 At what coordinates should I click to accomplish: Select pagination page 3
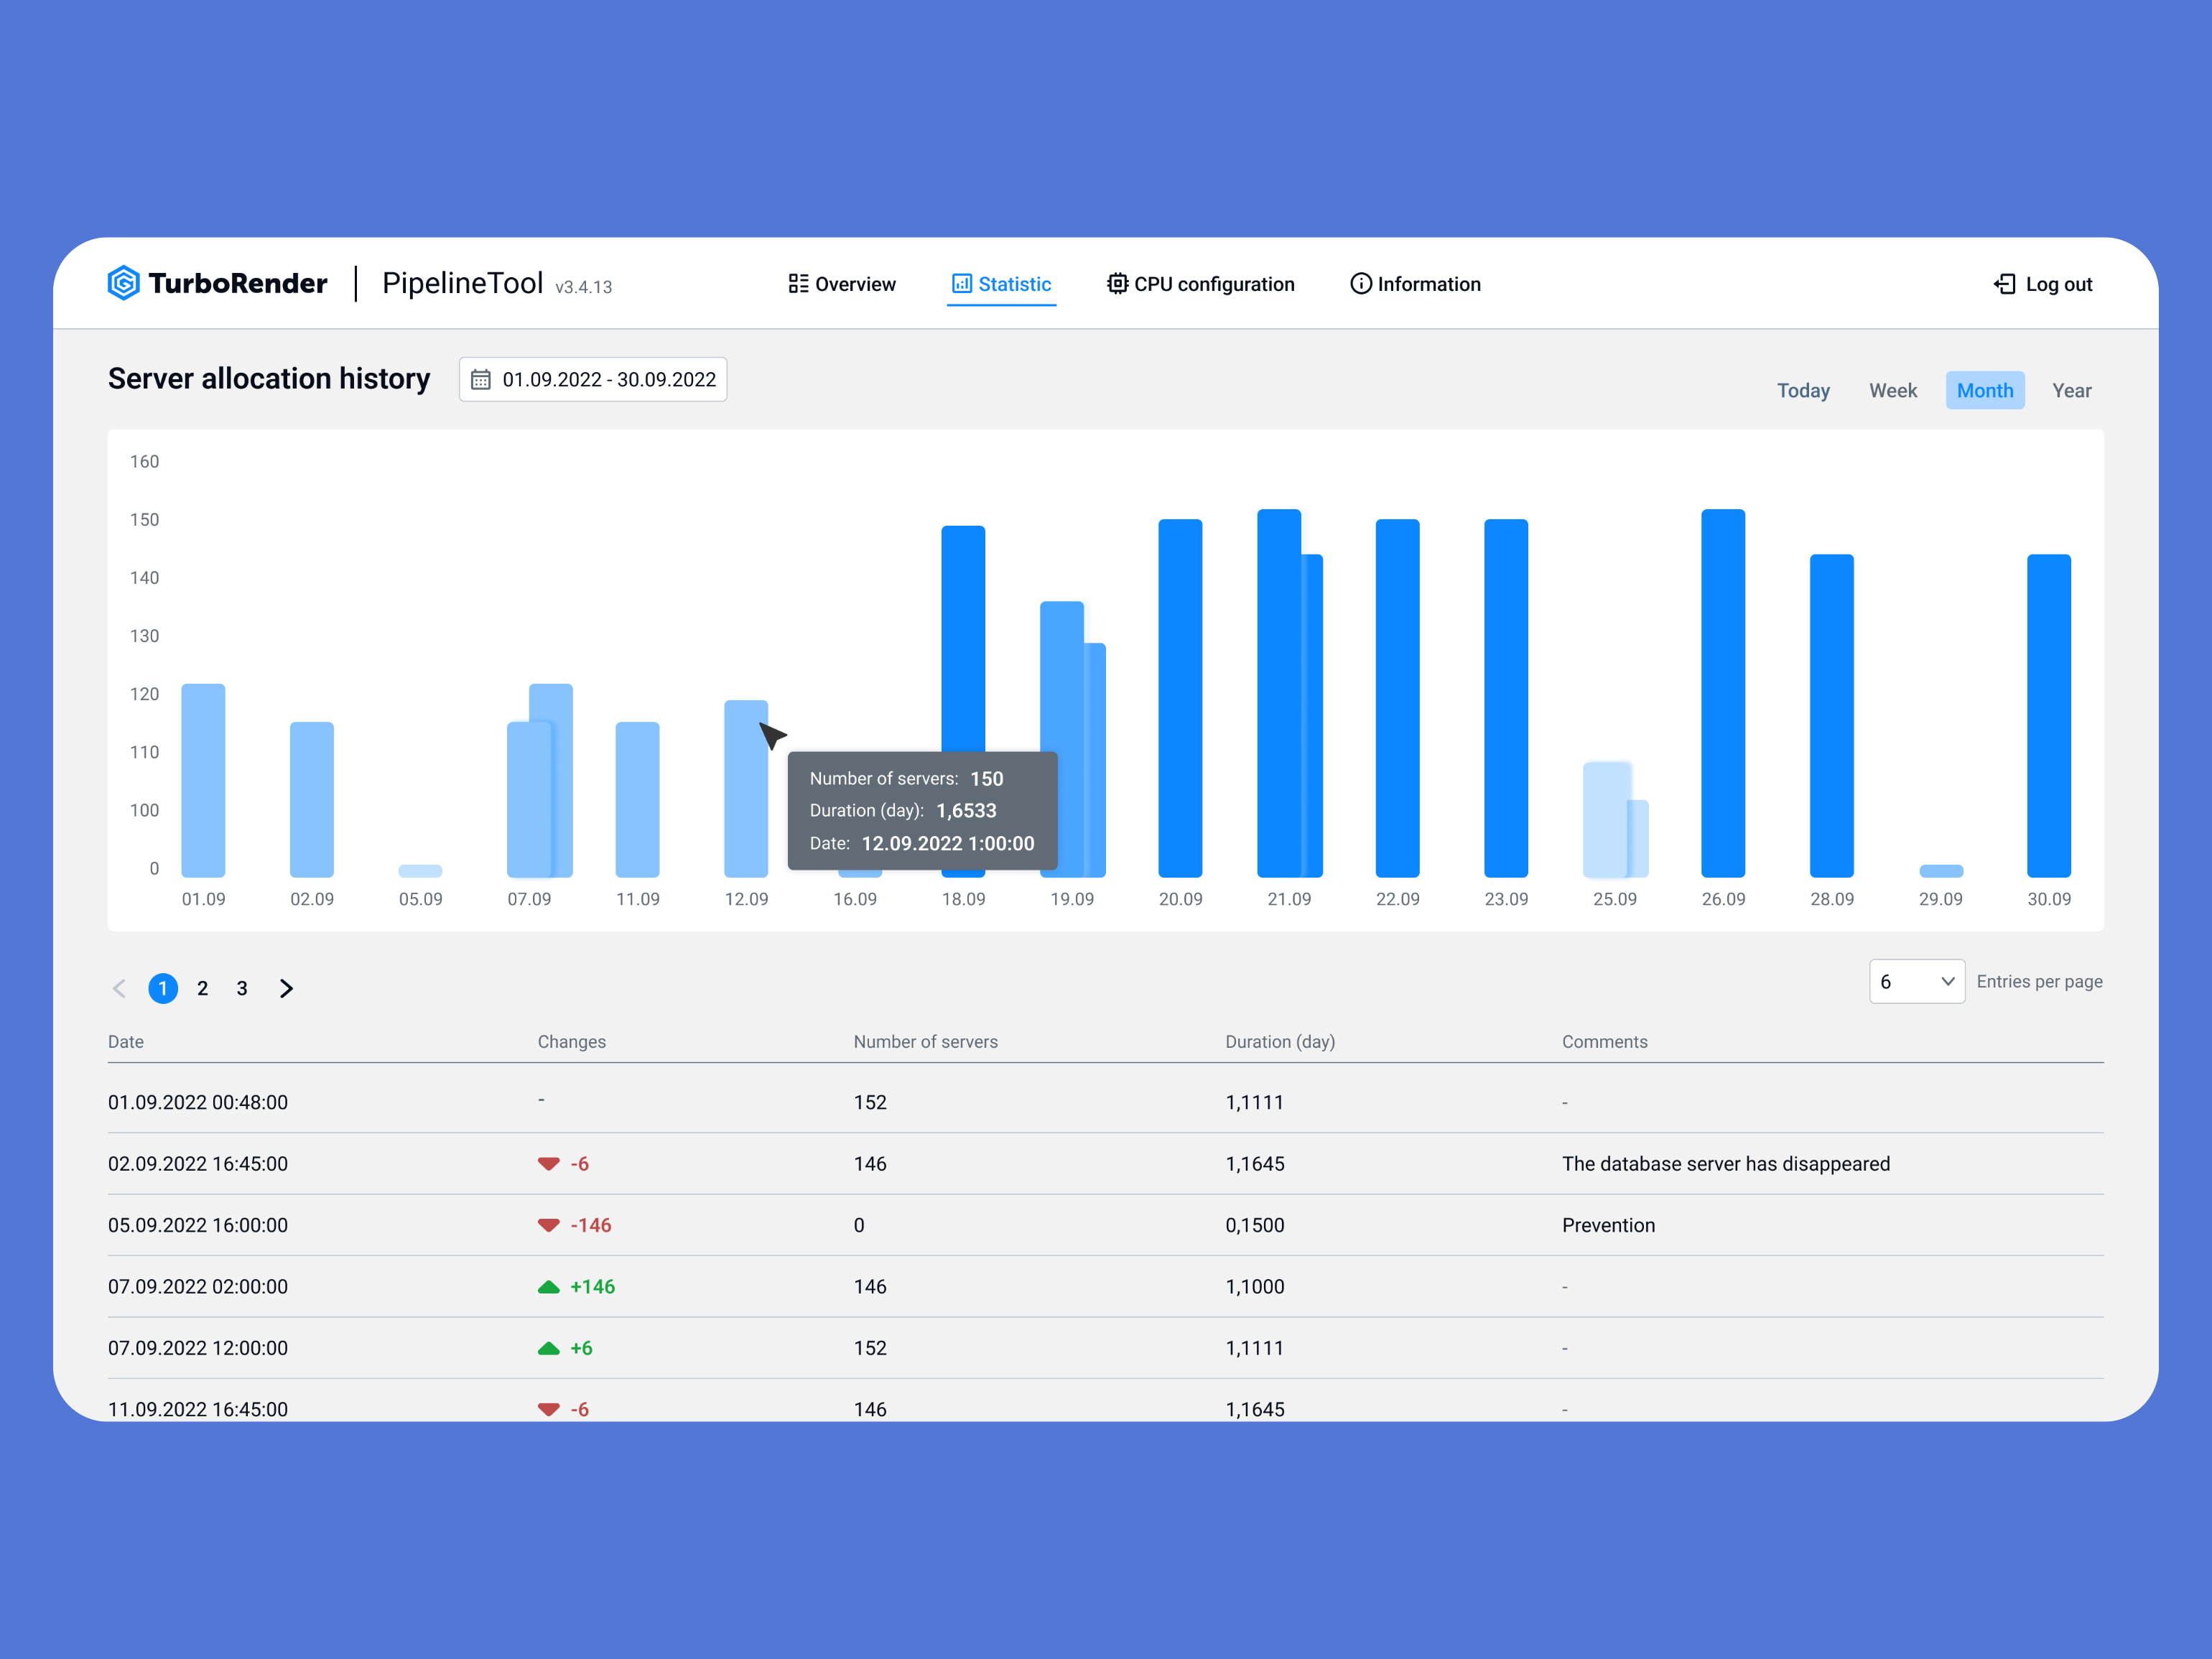click(241, 988)
